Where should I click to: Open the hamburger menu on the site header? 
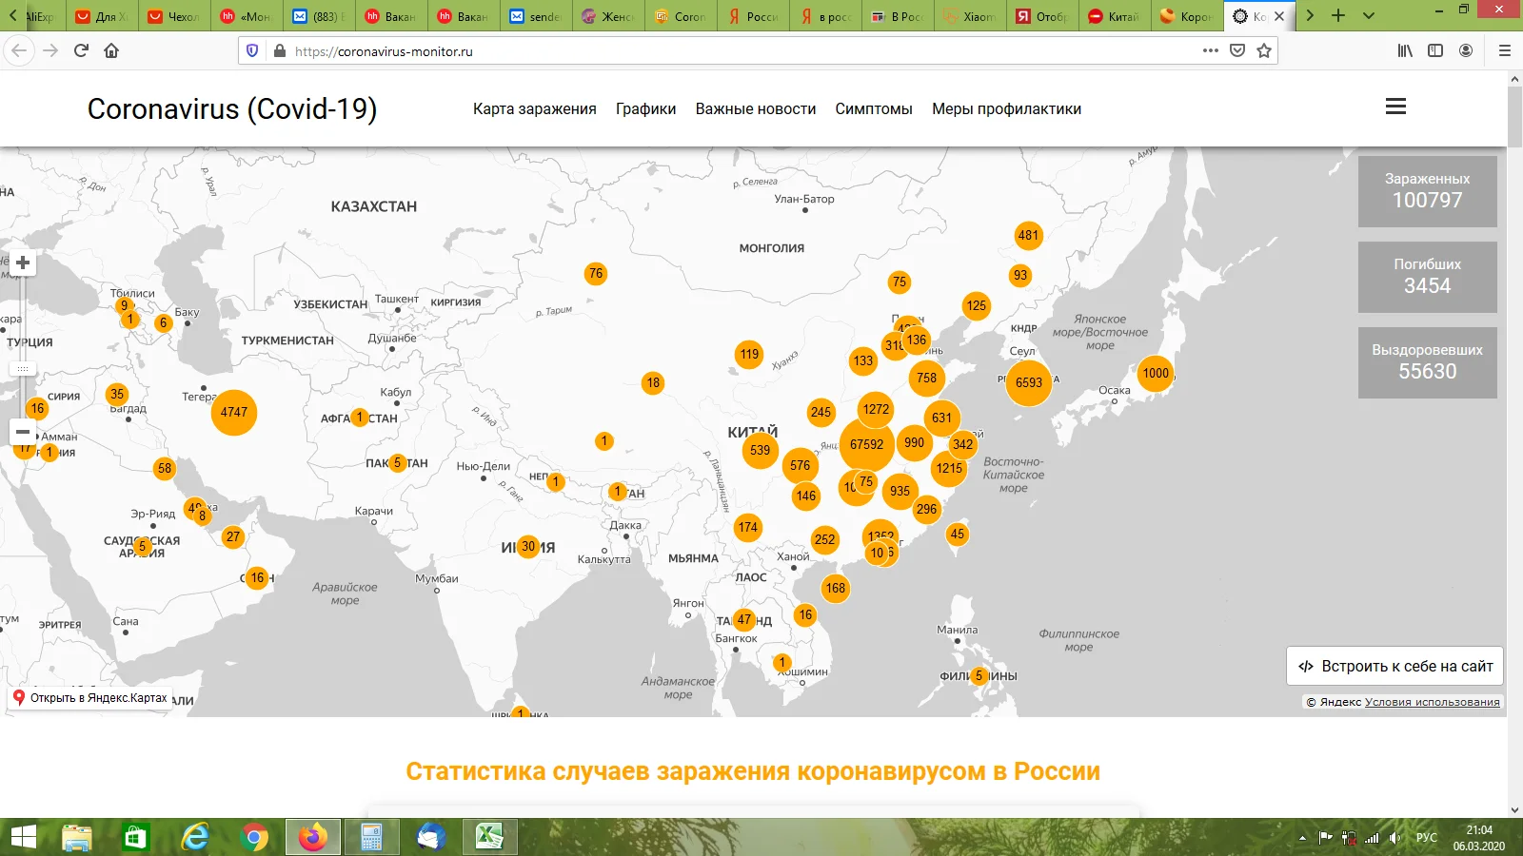[1395, 107]
